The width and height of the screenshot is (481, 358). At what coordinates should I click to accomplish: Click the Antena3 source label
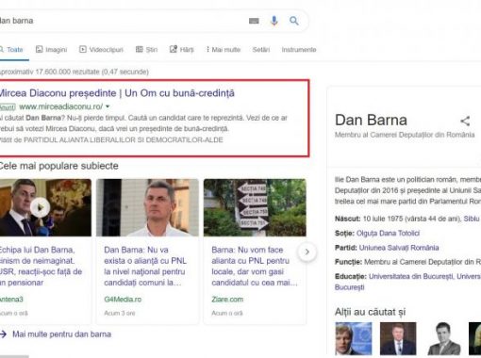pos(11,300)
